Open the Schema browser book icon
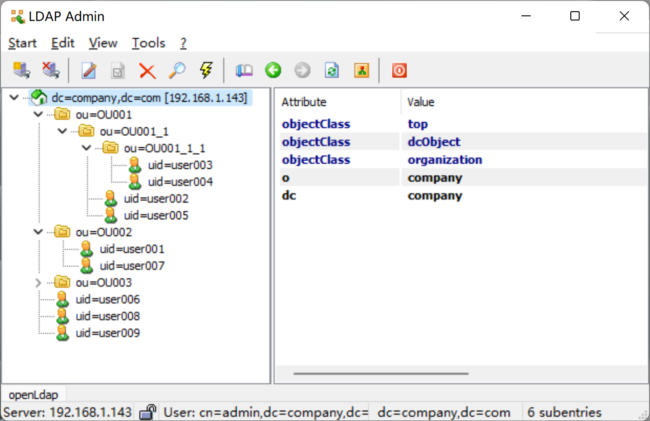 tap(244, 70)
